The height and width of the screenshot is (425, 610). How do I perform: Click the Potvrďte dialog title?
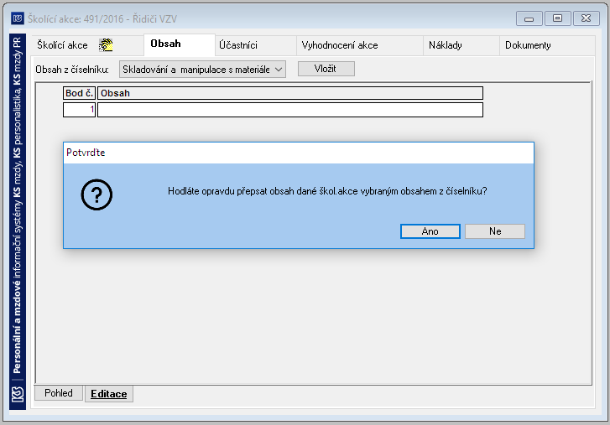(x=86, y=153)
